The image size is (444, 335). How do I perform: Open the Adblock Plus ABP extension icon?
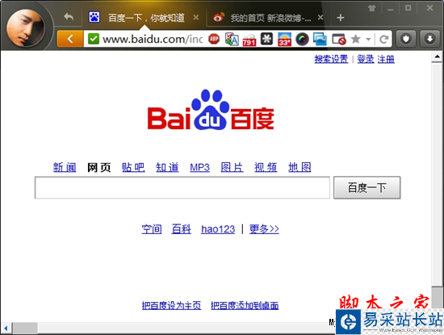(x=214, y=39)
